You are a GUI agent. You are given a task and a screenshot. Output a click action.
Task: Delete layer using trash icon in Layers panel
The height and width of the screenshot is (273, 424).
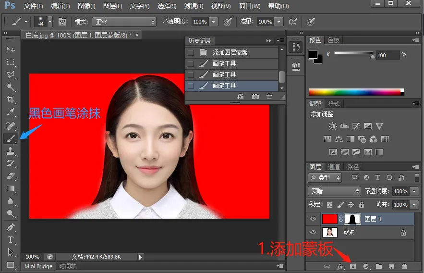coord(404,266)
